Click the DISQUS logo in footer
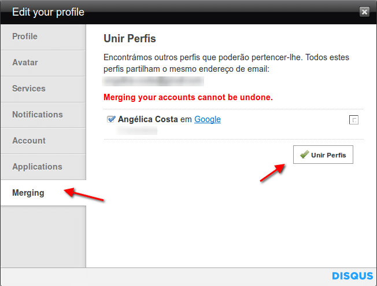 pos(352,276)
